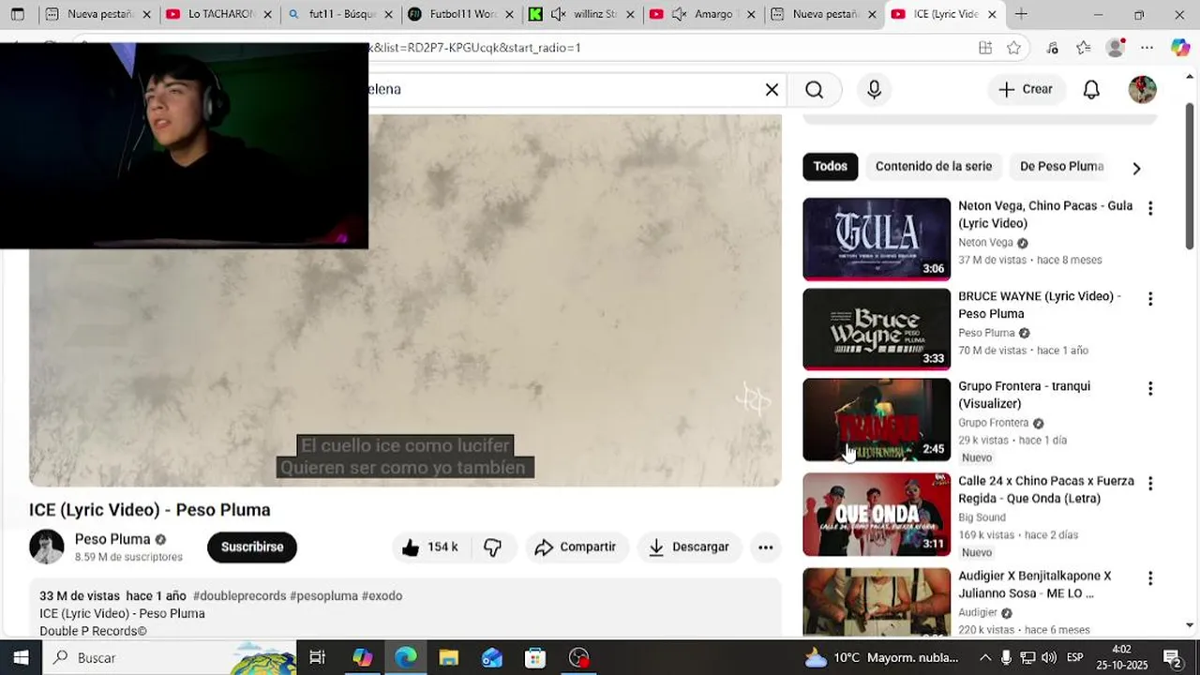The image size is (1200, 675).
Task: Add page to favorites with star icon
Action: (1013, 48)
